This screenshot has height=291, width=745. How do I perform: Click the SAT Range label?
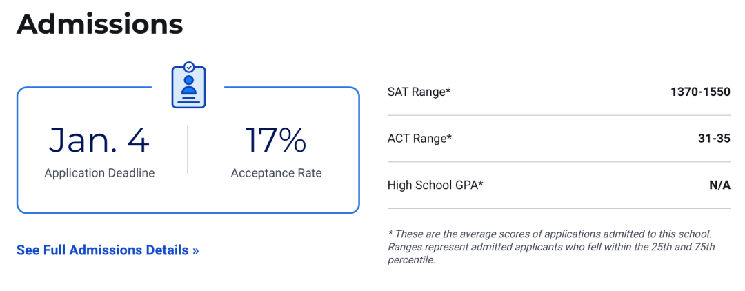tap(417, 92)
